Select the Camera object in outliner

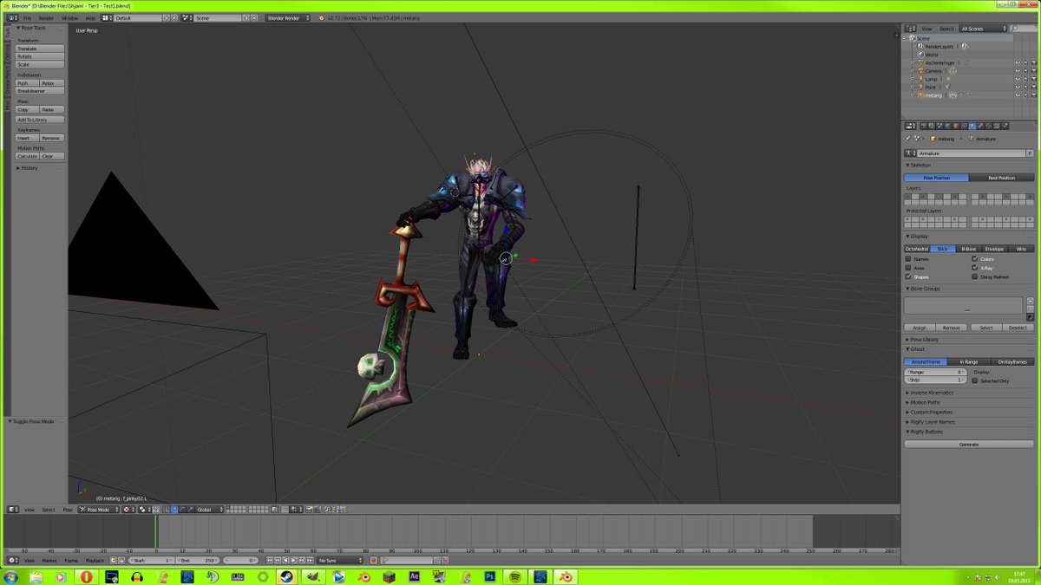pyautogui.click(x=933, y=71)
